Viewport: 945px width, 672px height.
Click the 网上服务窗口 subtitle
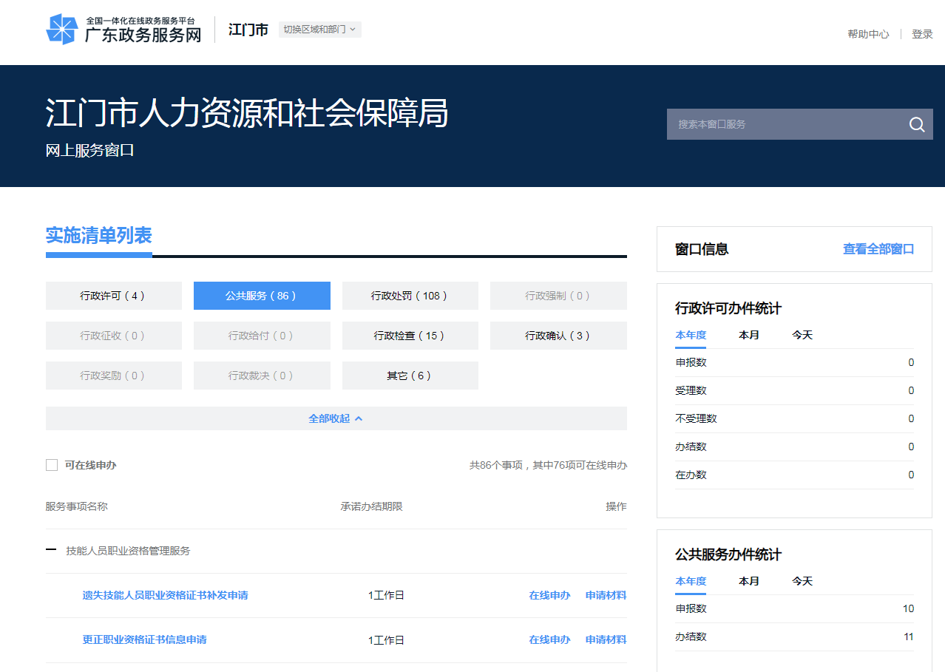(89, 150)
